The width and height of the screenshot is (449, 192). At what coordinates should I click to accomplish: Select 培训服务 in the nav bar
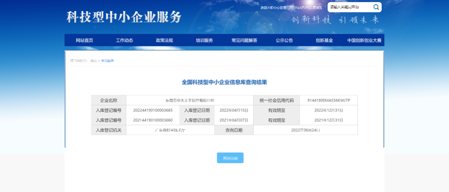[205, 40]
